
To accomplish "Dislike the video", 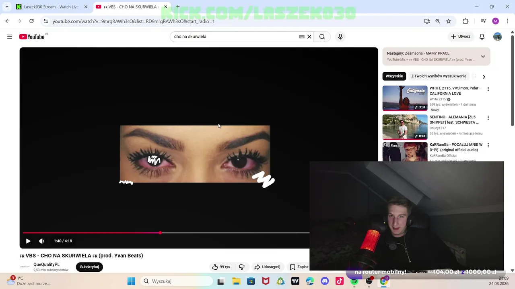I will 241,267.
